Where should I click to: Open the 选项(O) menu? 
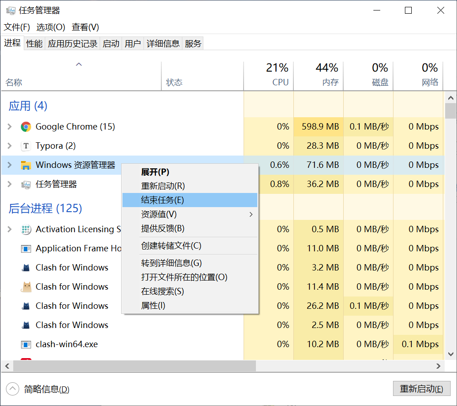point(50,27)
